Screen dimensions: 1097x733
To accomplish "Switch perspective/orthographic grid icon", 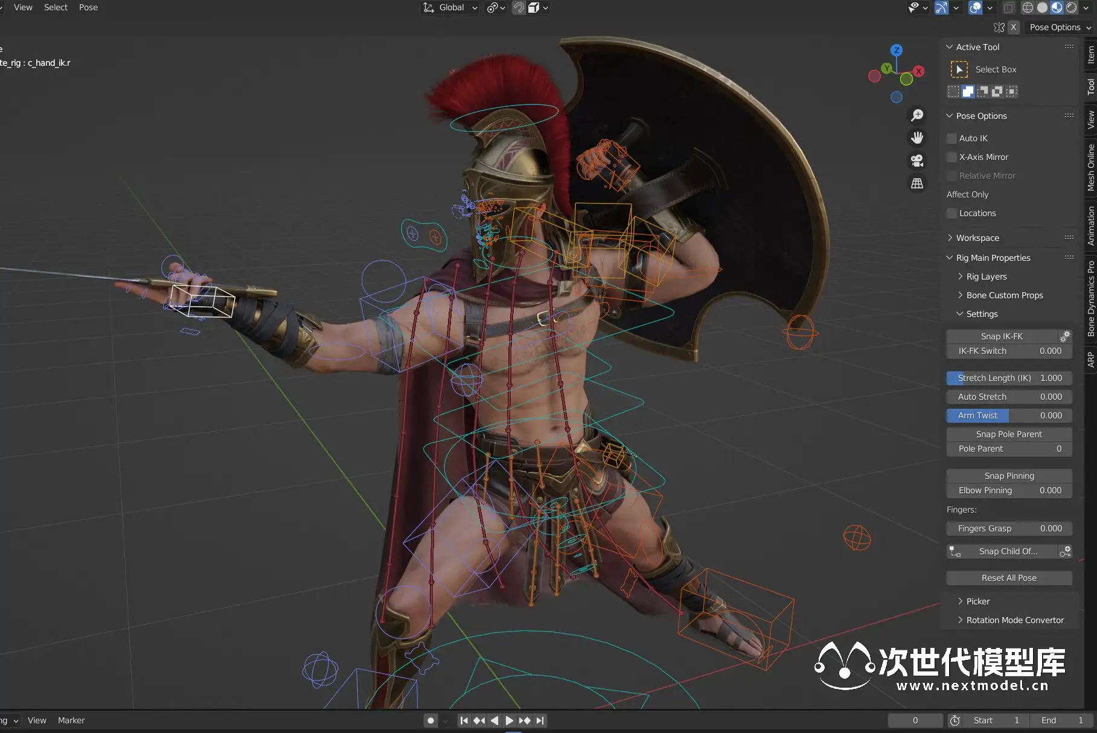I will point(917,184).
